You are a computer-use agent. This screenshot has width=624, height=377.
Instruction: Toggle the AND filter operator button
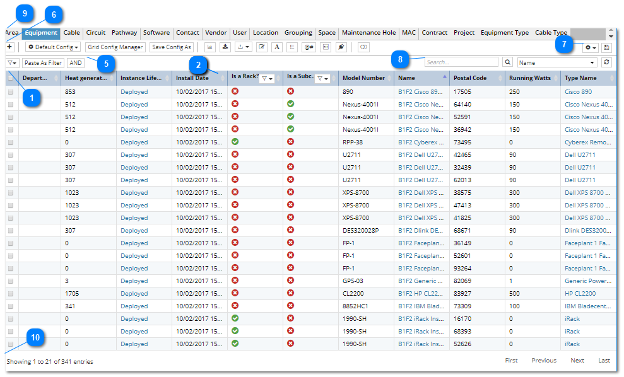pyautogui.click(x=76, y=63)
